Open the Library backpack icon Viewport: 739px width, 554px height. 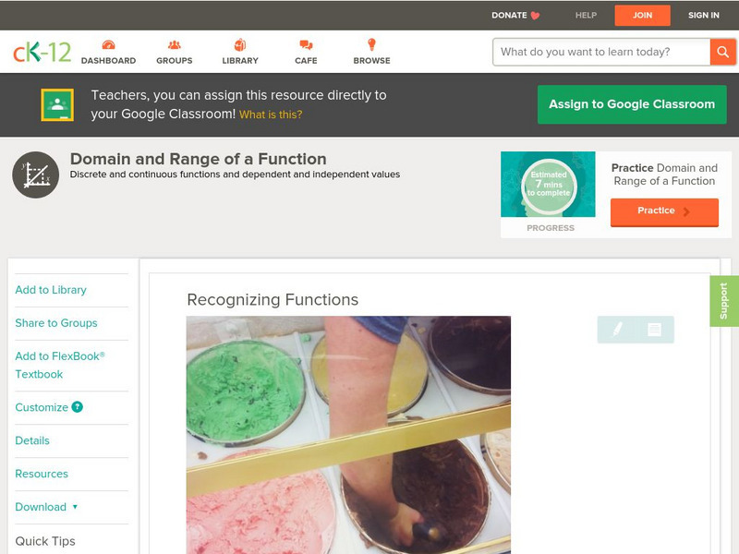(240, 45)
